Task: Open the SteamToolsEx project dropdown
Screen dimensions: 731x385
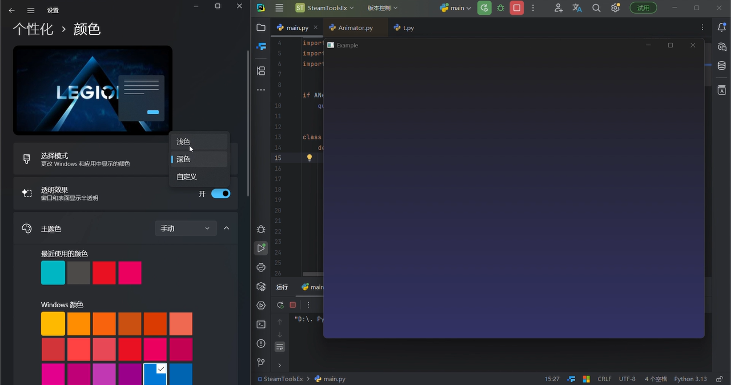Action: [x=325, y=8]
